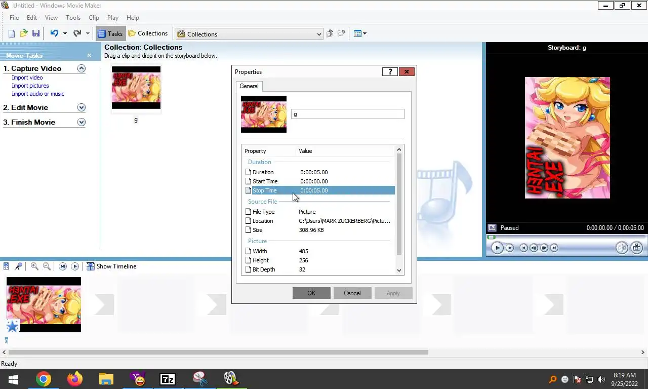The width and height of the screenshot is (648, 389).
Task: Open Firefox from the taskbar
Action: (x=75, y=379)
